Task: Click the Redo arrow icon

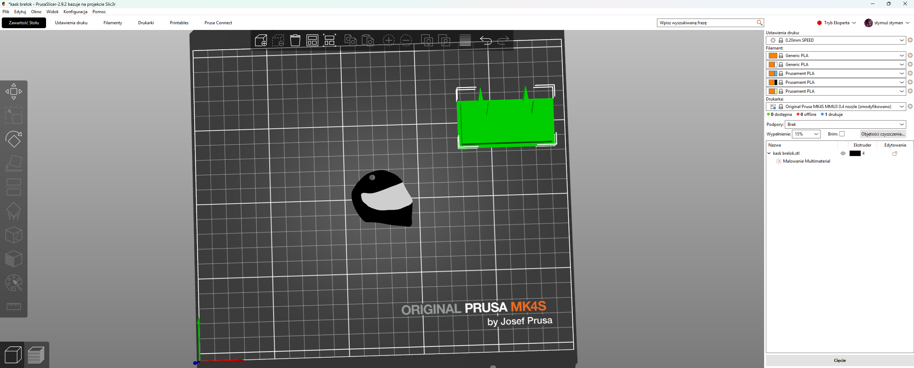Action: [503, 40]
